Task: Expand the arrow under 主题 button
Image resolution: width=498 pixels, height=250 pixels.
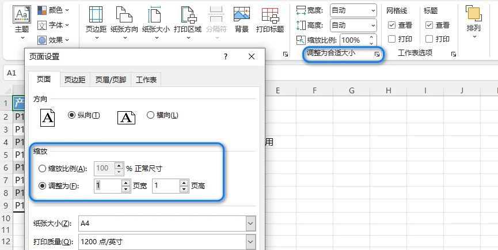Action: pyautogui.click(x=22, y=38)
